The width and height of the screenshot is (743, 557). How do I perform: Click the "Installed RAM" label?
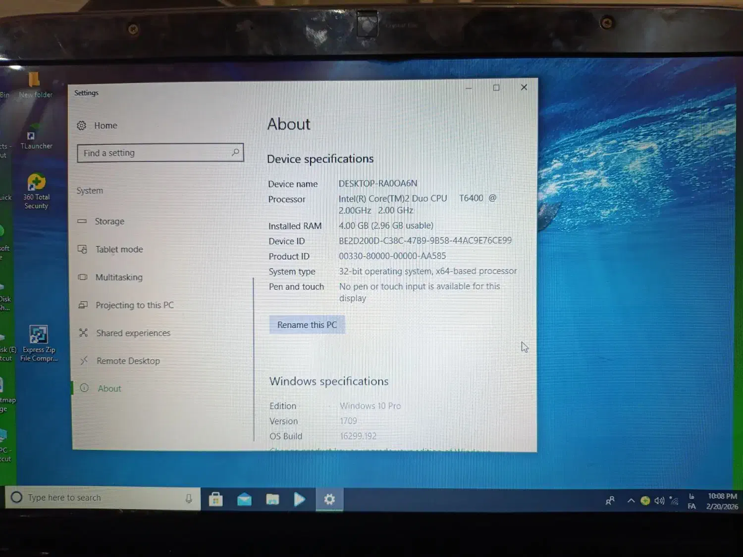coord(295,226)
